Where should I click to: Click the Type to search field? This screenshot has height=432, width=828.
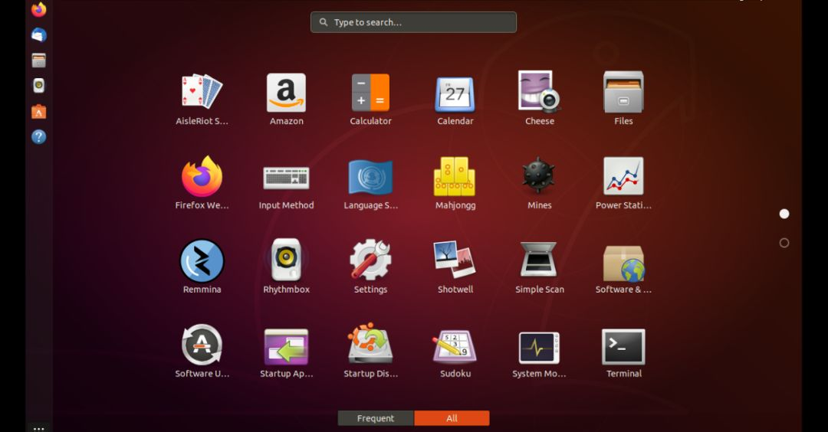click(413, 22)
